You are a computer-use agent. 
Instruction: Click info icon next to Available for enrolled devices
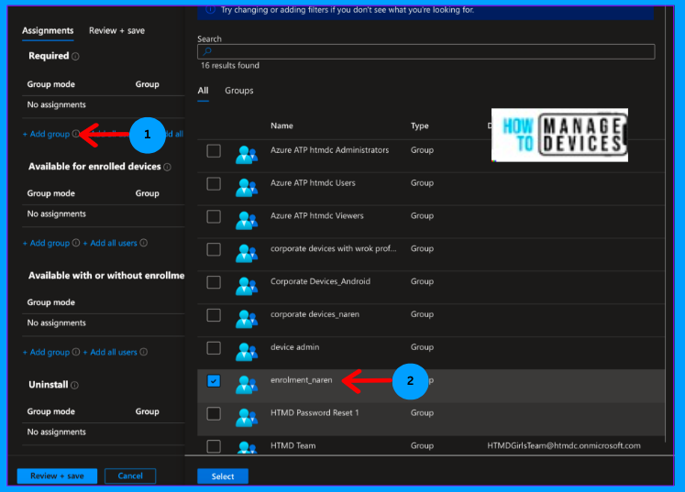pos(167,167)
